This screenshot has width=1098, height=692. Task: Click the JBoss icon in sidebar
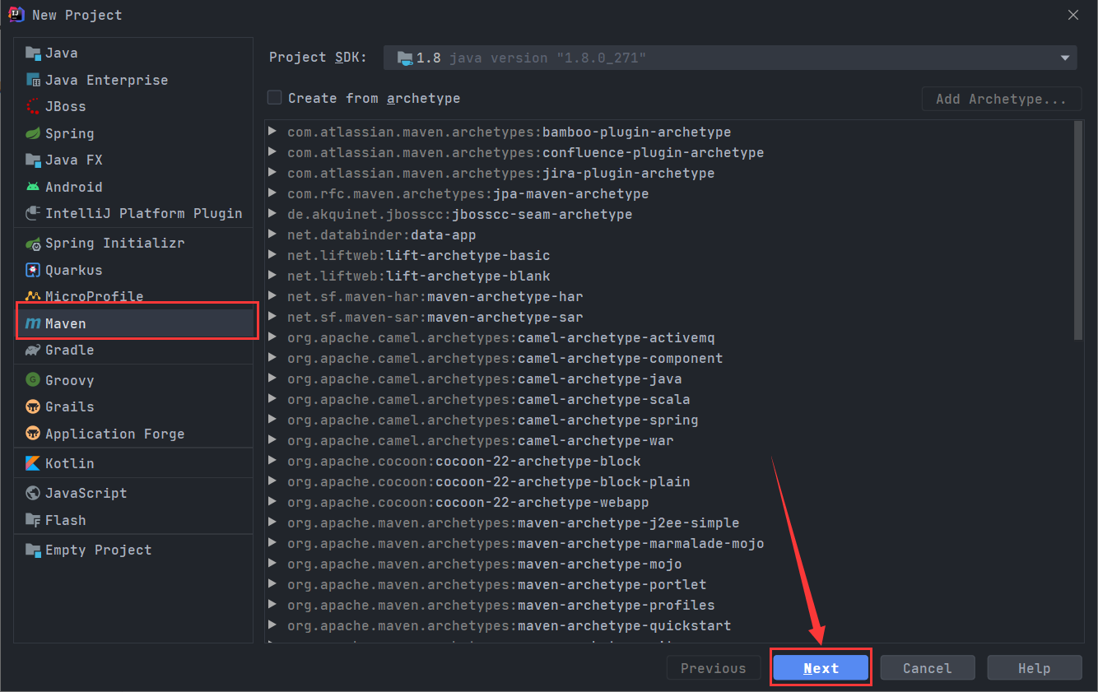click(33, 107)
